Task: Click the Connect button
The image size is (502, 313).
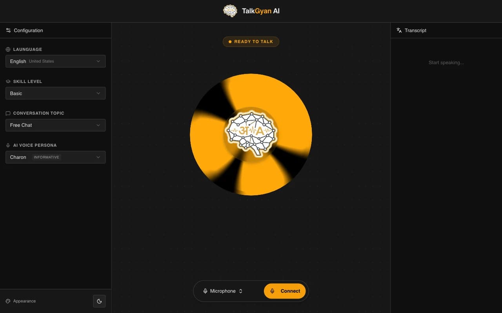Action: [x=285, y=291]
